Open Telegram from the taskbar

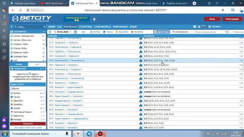89,134
